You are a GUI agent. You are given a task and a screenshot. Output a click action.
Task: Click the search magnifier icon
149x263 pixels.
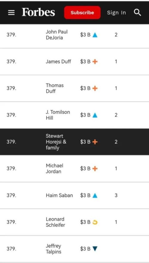click(x=137, y=12)
